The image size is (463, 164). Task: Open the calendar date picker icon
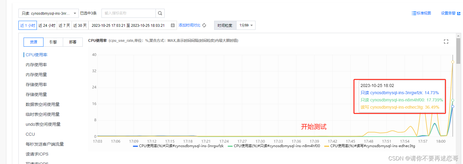173,26
